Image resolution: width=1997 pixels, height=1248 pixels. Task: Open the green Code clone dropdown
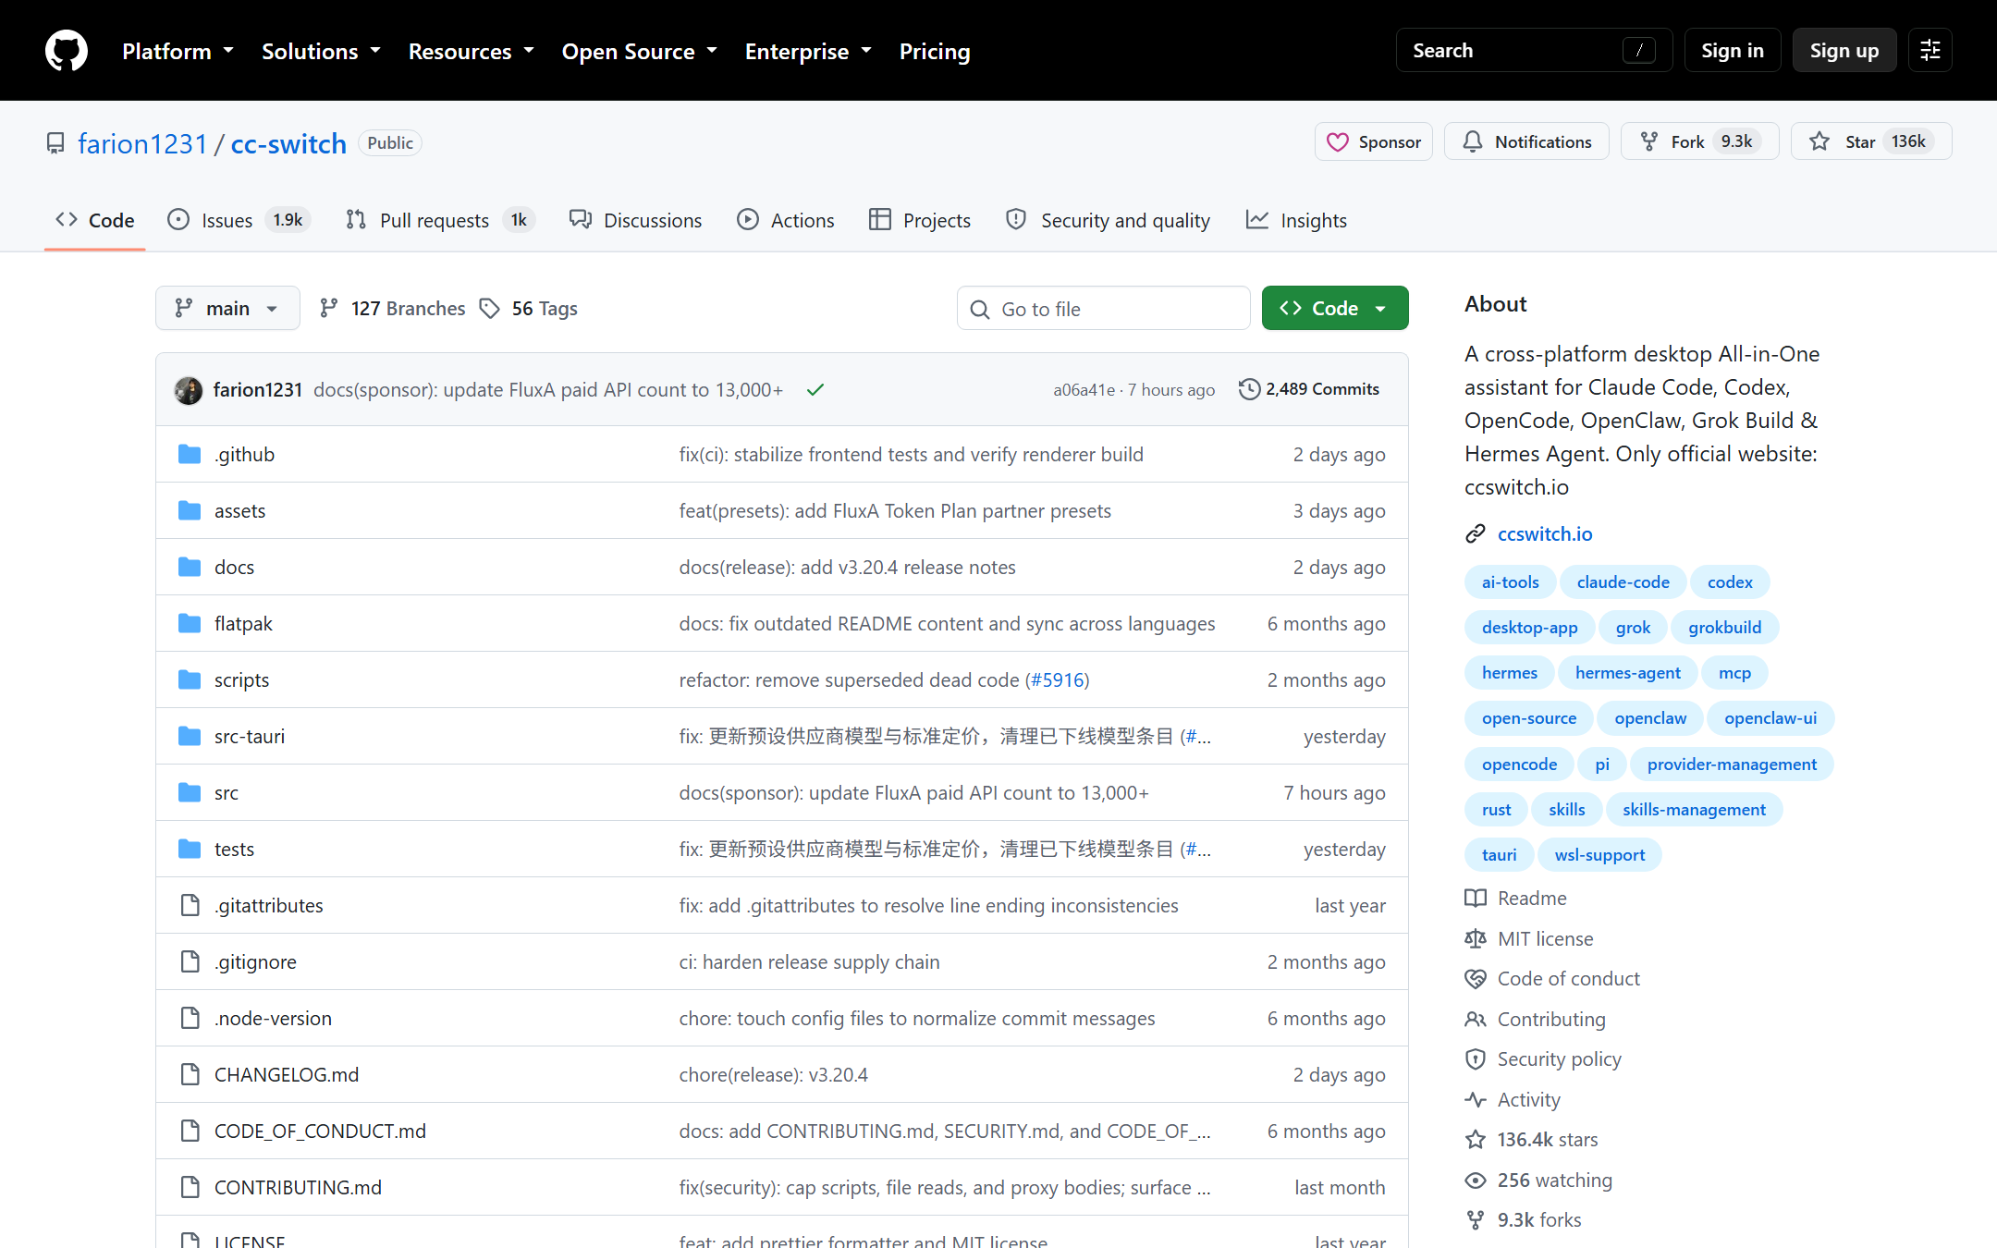point(1335,308)
